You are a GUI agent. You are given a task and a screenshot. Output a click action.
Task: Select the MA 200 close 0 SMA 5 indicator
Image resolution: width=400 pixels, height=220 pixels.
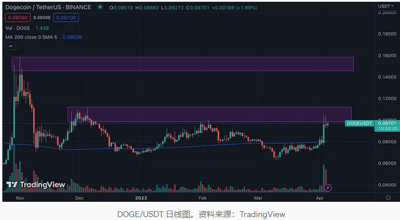pyautogui.click(x=31, y=38)
